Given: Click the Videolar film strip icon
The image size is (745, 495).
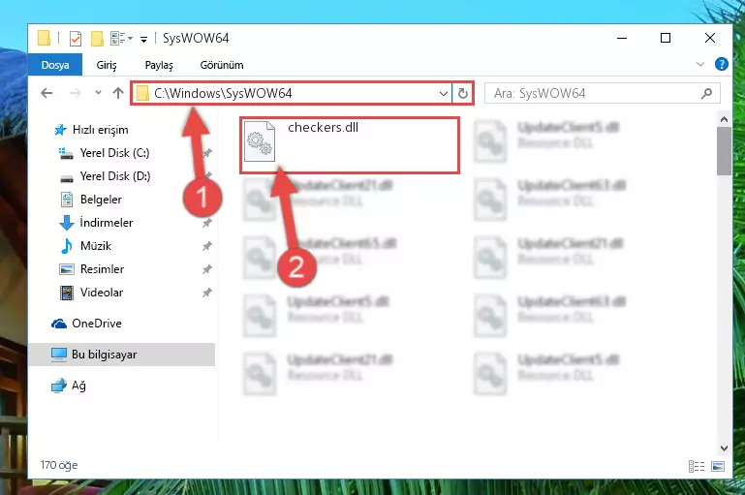Looking at the screenshot, I should coord(67,293).
